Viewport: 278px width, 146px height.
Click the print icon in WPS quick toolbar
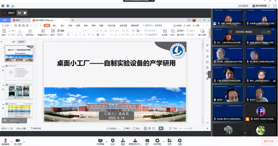[23, 26]
